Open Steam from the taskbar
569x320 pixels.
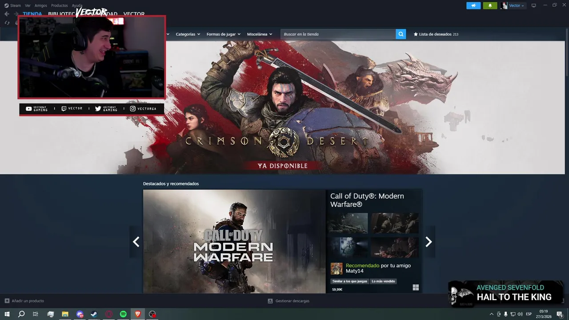click(x=94, y=314)
